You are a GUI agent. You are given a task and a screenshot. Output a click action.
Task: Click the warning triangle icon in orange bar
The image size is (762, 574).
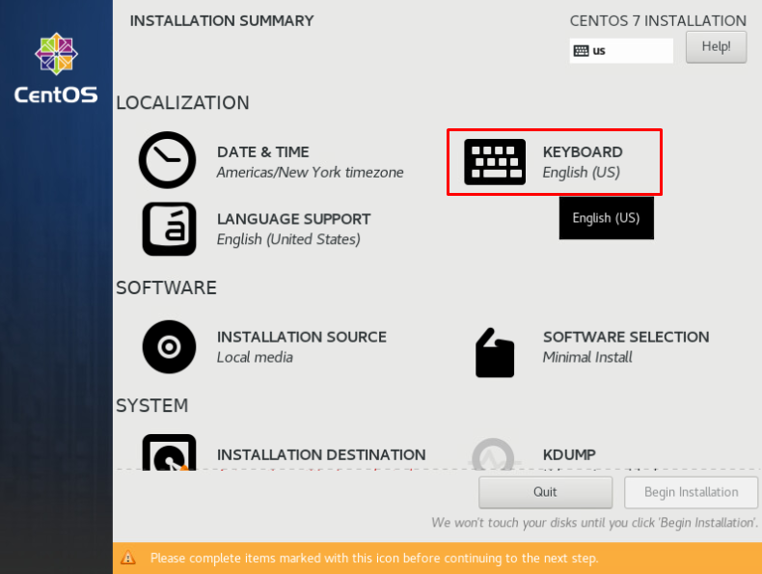coord(127,559)
